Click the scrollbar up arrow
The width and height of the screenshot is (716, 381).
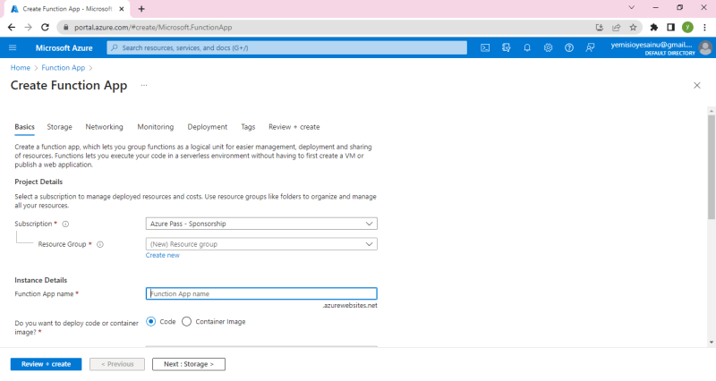712,111
